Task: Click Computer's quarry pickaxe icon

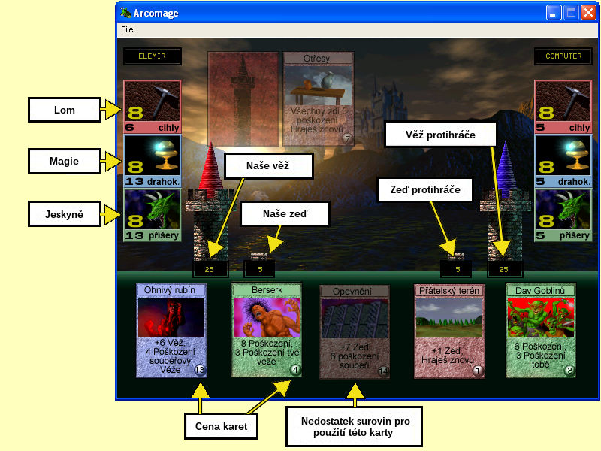Action: click(563, 101)
